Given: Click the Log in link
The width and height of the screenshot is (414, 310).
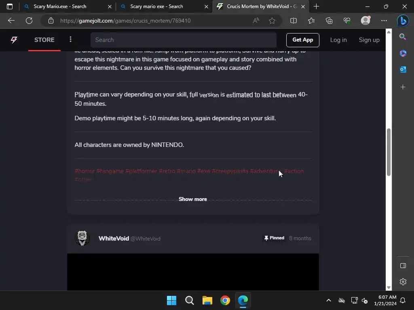Looking at the screenshot, I should 338,40.
